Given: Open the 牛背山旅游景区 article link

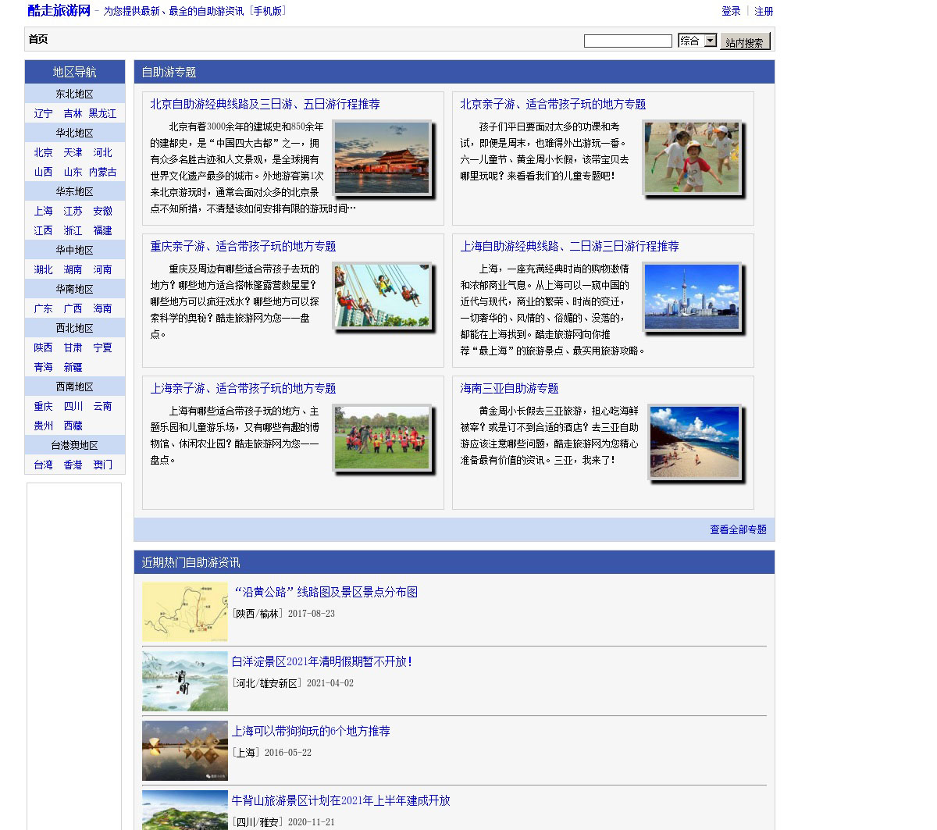Looking at the screenshot, I should (341, 800).
